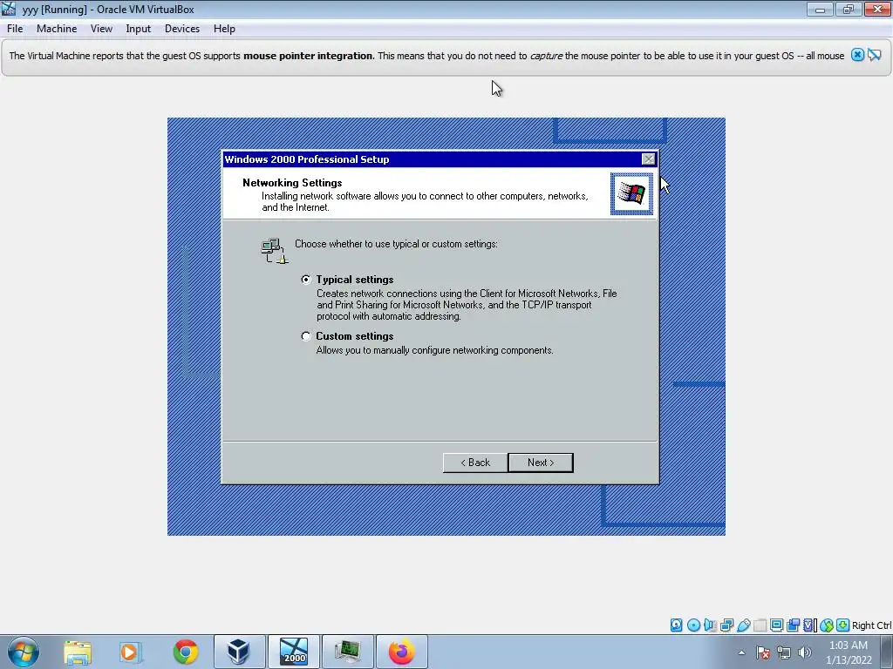Viewport: 893px width, 669px height.
Task: Dismiss the mouse integration notification
Action: [858, 55]
